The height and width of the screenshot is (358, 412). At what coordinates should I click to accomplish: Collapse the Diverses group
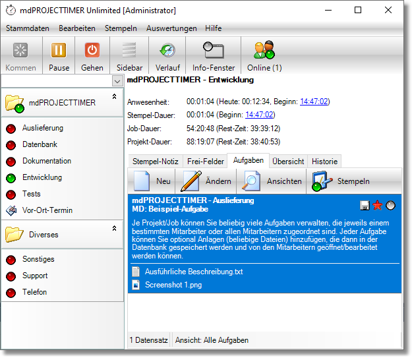(114, 229)
